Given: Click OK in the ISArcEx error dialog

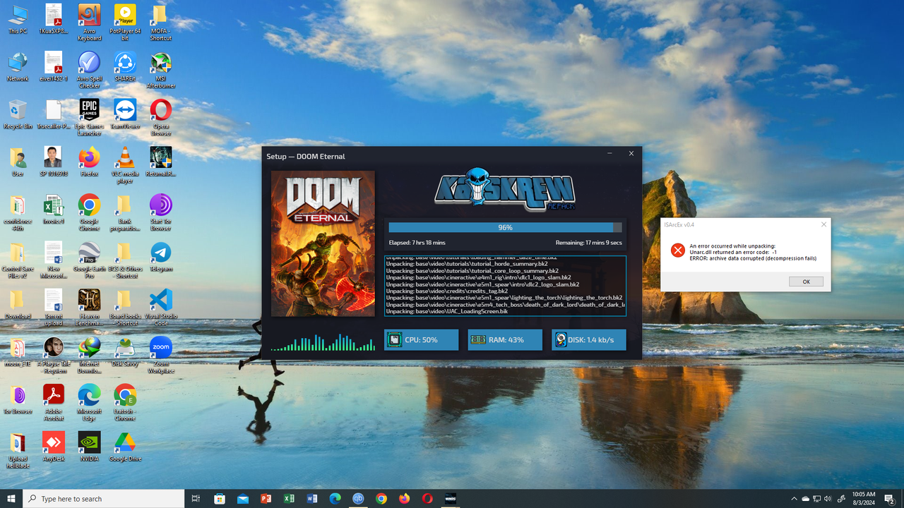Looking at the screenshot, I should (806, 282).
